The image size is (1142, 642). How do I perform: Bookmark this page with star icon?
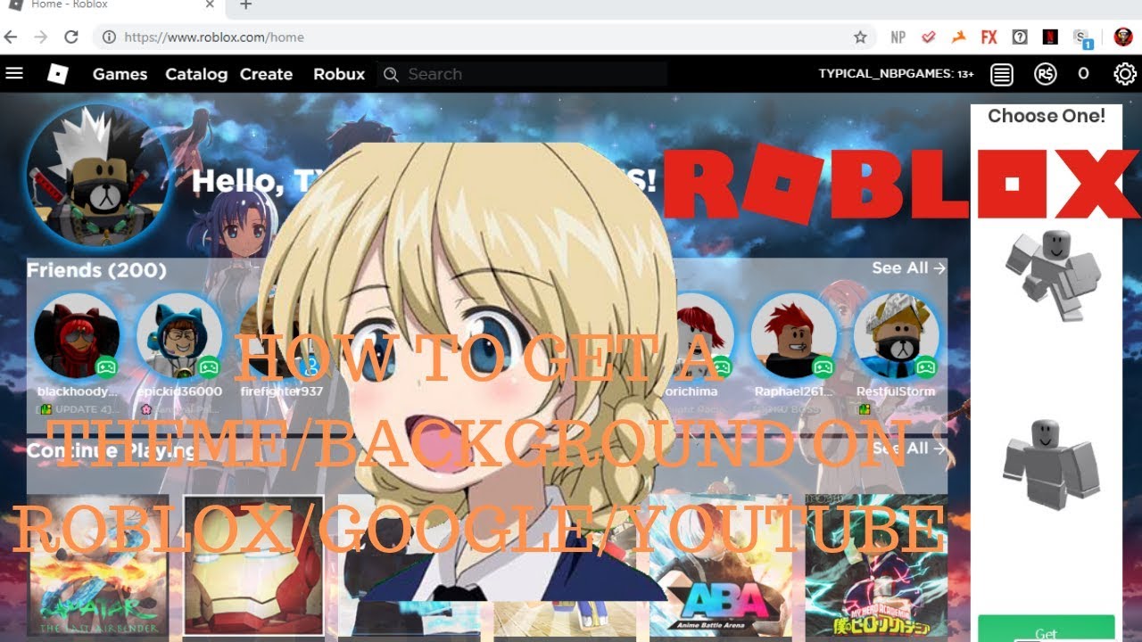click(x=860, y=37)
